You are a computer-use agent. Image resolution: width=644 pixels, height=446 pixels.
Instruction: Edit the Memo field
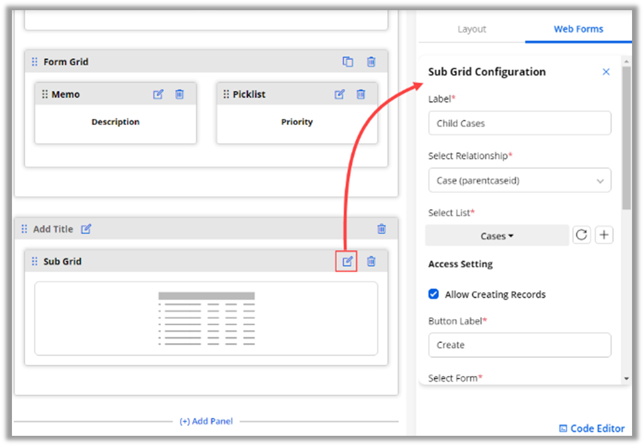click(158, 94)
